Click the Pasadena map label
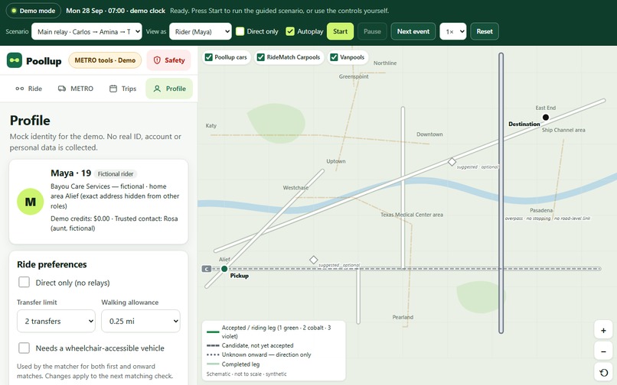Viewport: 617px width, 385px height. 541,210
